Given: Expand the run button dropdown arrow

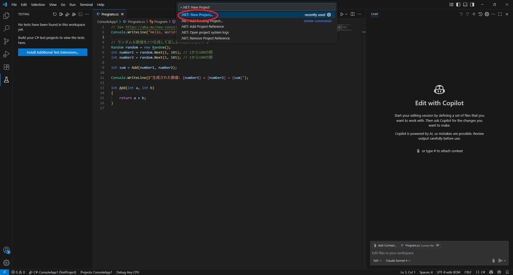Looking at the screenshot, I should [x=346, y=14].
